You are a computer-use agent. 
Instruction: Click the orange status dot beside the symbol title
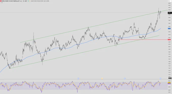click(x=29, y=1)
